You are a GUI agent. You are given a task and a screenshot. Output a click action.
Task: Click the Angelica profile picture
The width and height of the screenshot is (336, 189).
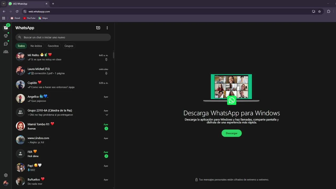pyautogui.click(x=20, y=98)
